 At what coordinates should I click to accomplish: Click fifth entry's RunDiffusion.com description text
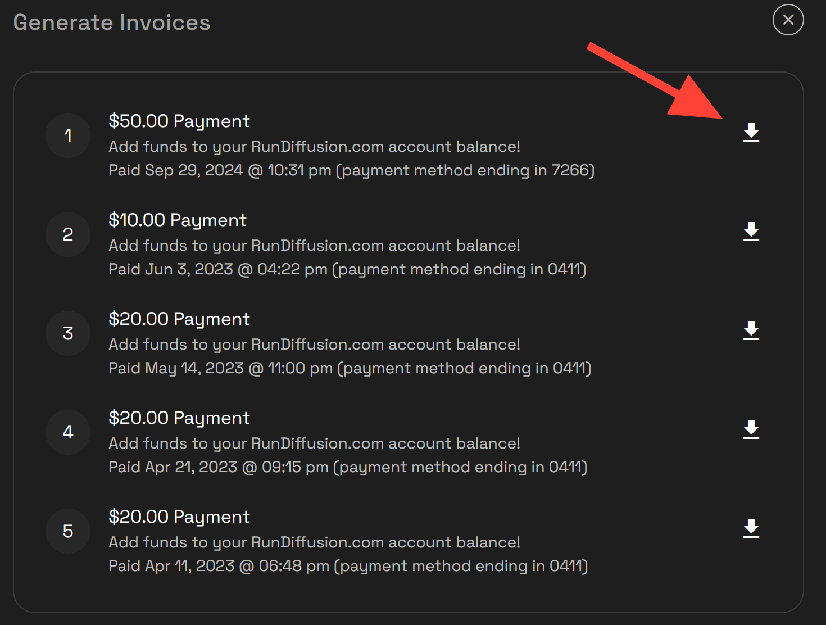tap(315, 542)
